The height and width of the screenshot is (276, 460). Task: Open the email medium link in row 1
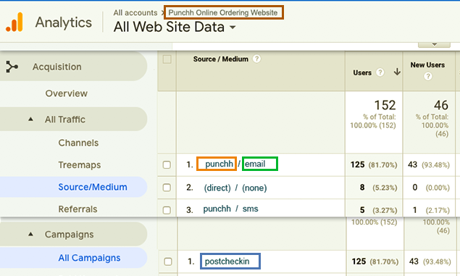point(255,164)
